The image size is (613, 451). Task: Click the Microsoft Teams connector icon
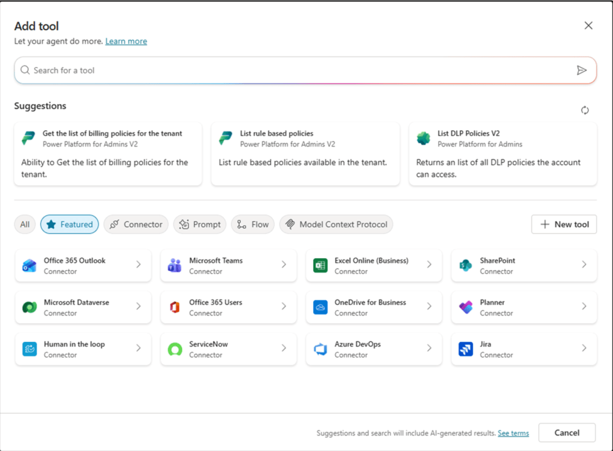tap(175, 265)
